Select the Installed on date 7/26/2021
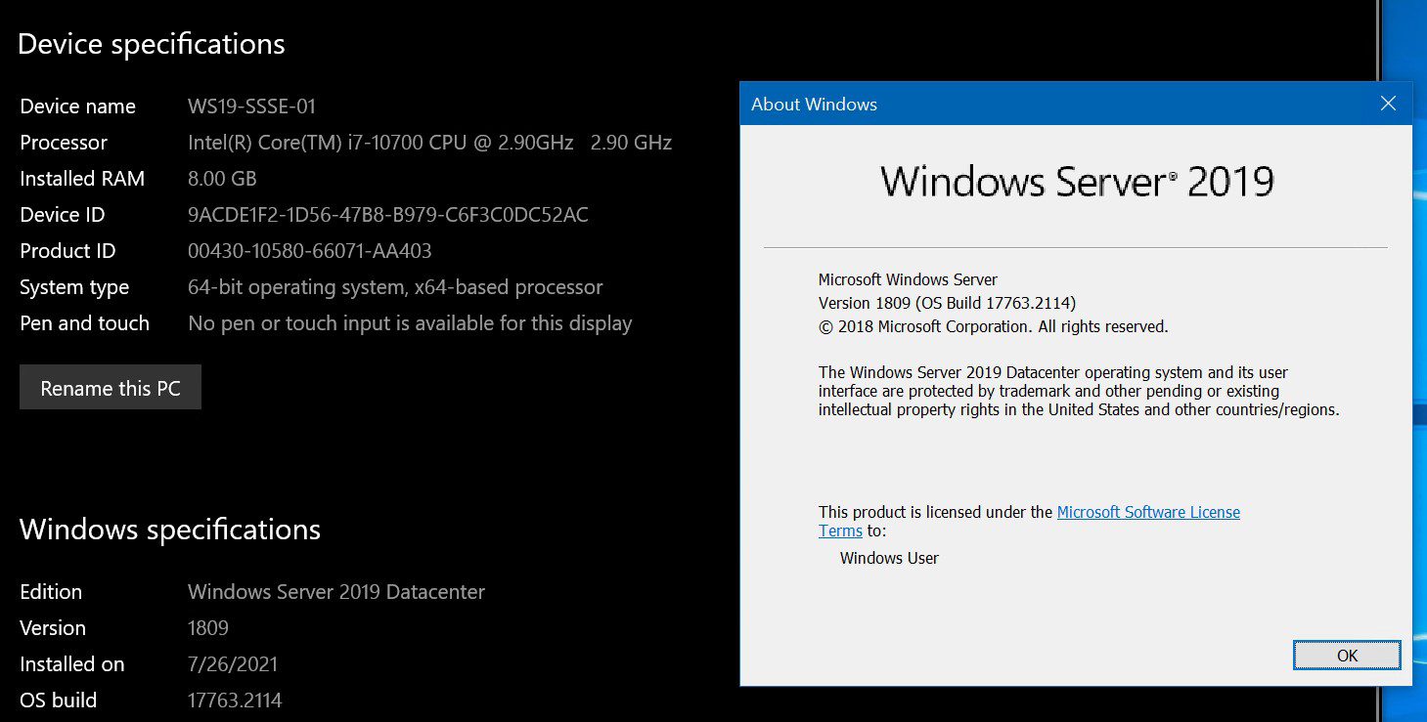 [x=233, y=664]
